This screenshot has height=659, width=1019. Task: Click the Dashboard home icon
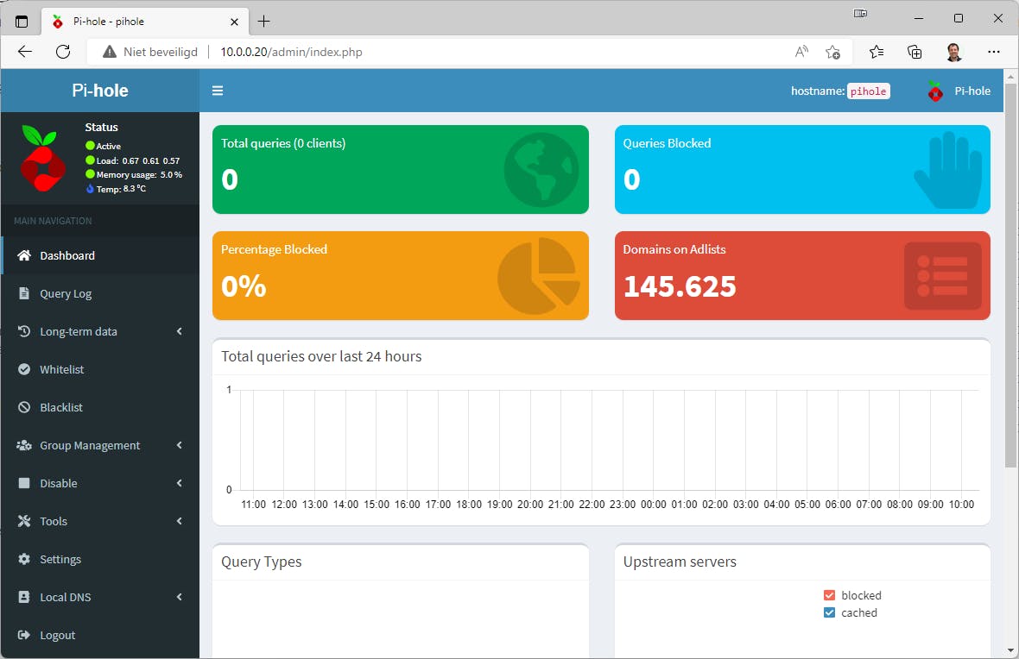click(x=24, y=255)
